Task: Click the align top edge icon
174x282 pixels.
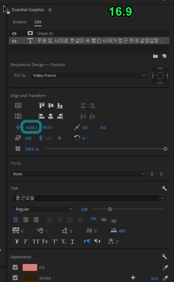Action: [42, 105]
